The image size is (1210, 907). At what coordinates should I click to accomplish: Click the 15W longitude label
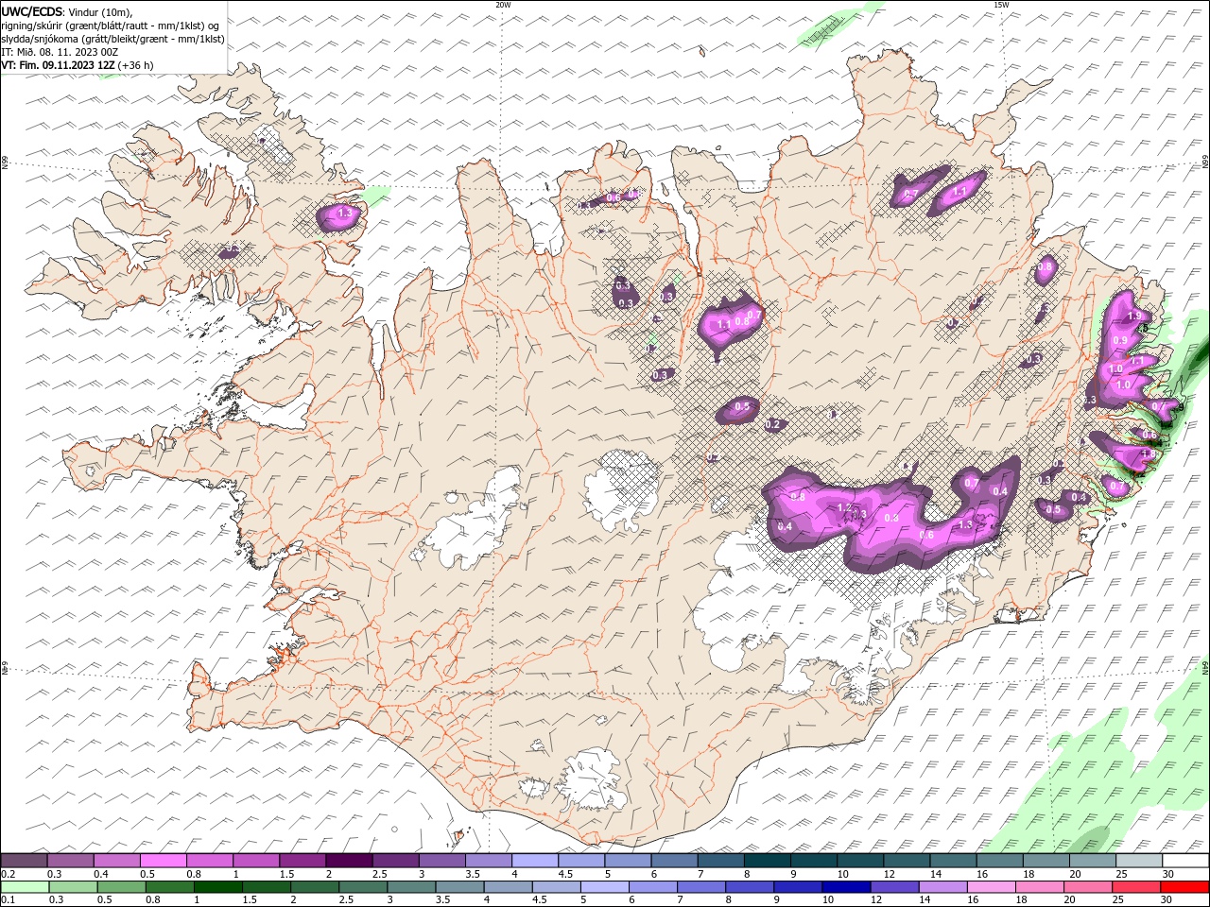pyautogui.click(x=1001, y=5)
